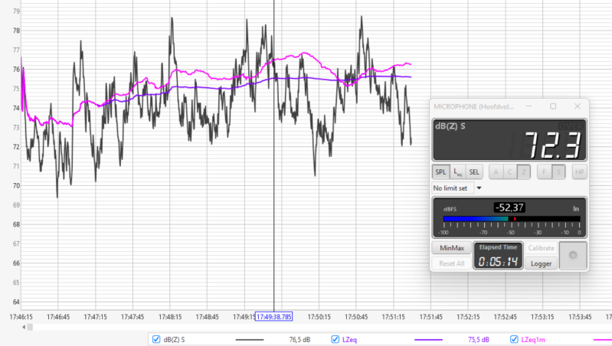The height and width of the screenshot is (346, 612).
Task: Click the 75,5 dB LZeq legend value
Action: (479, 340)
